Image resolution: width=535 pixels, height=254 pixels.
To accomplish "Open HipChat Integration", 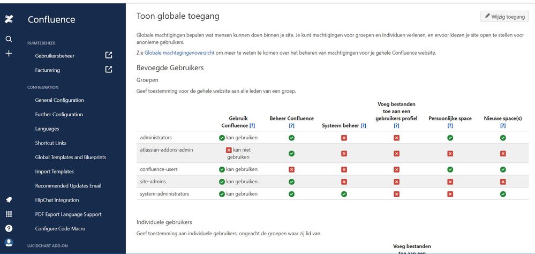I will 57,200.
